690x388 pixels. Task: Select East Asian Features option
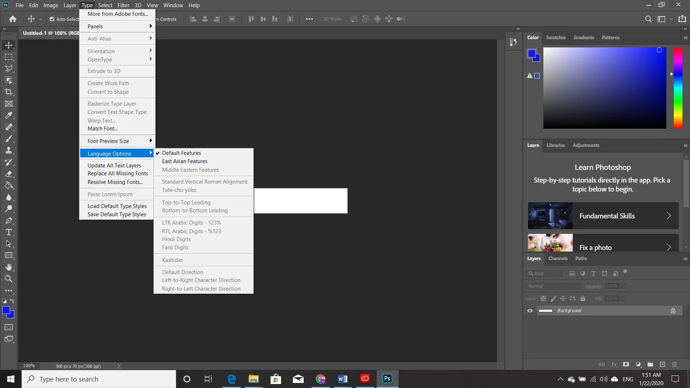click(185, 161)
